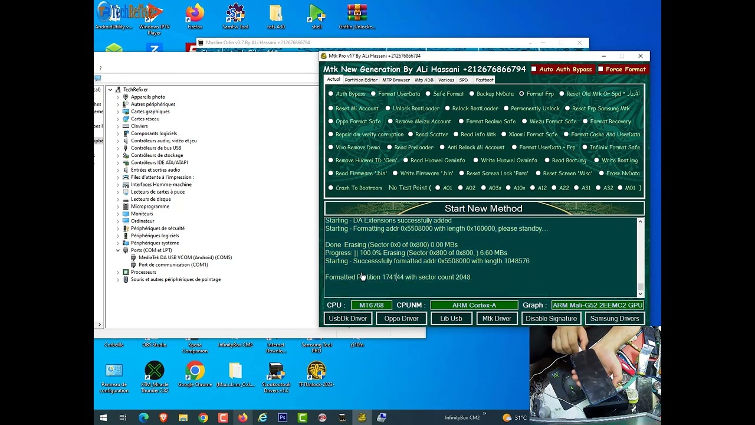
Task: Click the MT6768 CPU field
Action: tap(372, 305)
